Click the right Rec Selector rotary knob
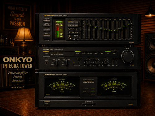 (67, 63)
